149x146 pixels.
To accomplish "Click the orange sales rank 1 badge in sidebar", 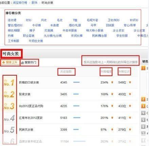I will pyautogui.click(x=143, y=68).
